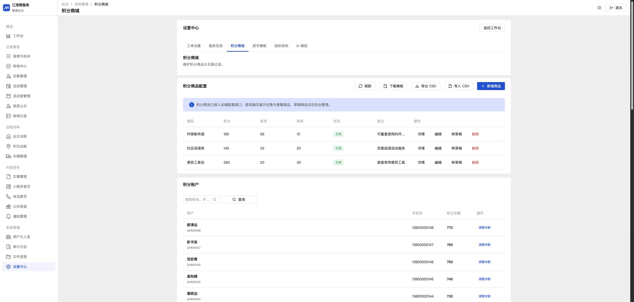The height and width of the screenshot is (302, 634).
Task: Open 公共收益 sidebar entry
Action: [x=29, y=206]
